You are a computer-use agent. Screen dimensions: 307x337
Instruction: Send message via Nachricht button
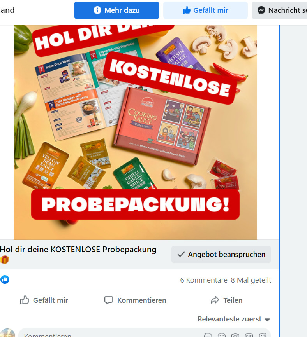[279, 10]
